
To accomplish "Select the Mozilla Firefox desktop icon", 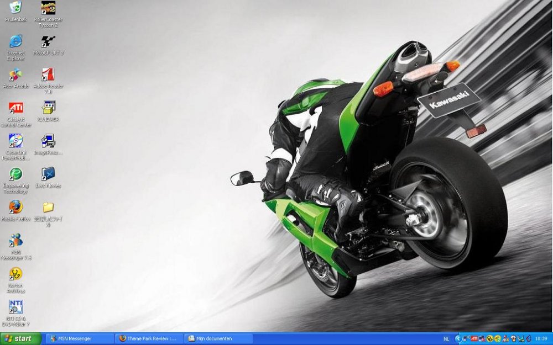I will tap(15, 208).
